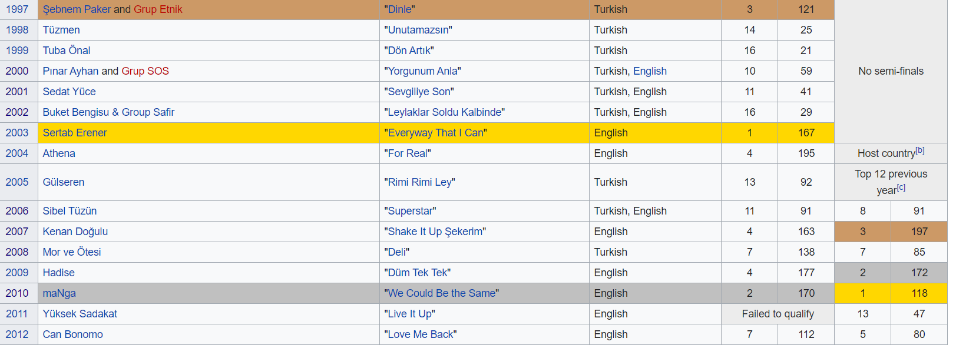Follow the 2012 year link
Viewport: 956px width, 345px height.
17,334
